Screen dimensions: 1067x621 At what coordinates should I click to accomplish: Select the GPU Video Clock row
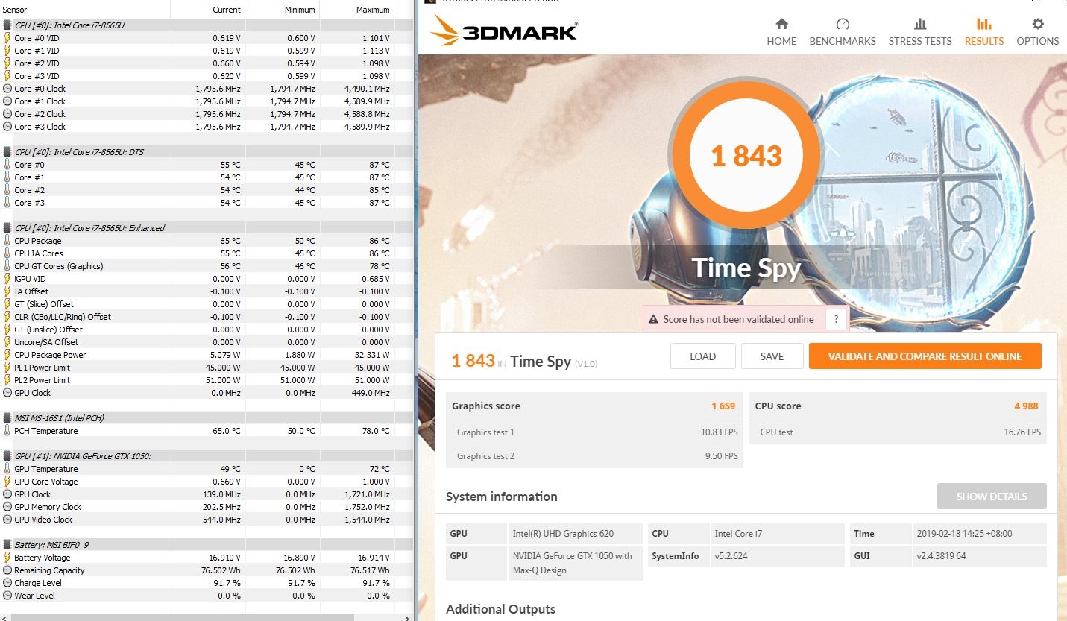[x=207, y=519]
